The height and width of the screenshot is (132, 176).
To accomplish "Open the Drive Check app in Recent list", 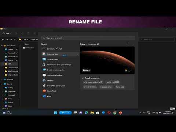I will [x=60, y=86].
